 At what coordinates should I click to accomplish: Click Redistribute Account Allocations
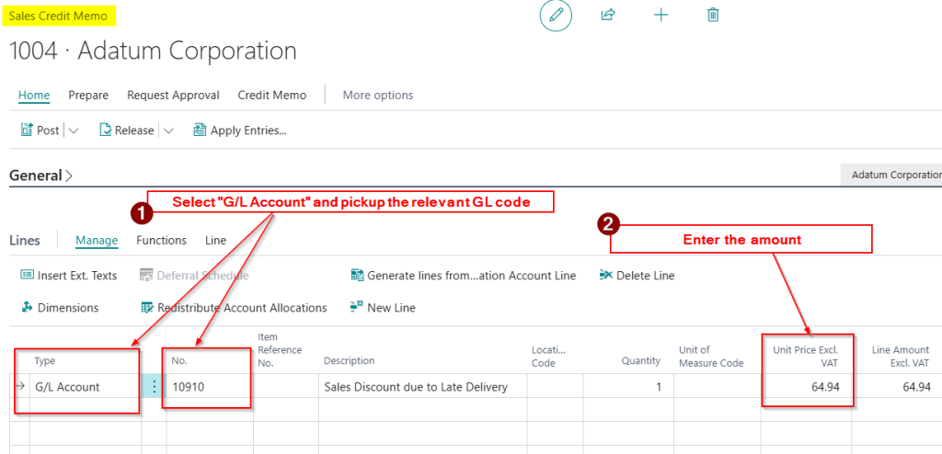coord(234,308)
